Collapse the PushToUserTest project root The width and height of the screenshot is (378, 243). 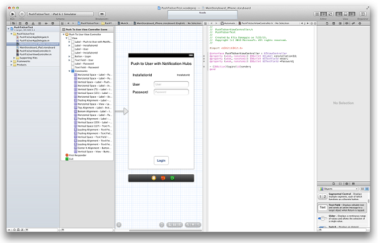(9, 28)
